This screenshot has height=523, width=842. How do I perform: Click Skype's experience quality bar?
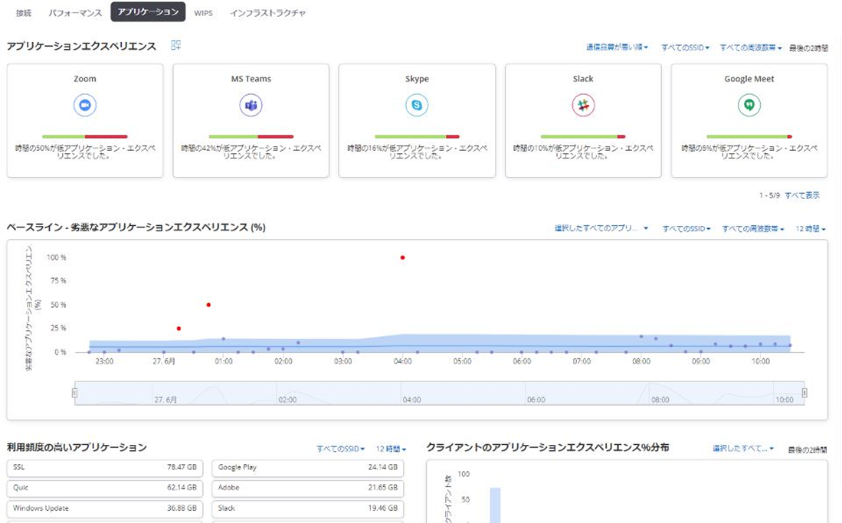(417, 136)
